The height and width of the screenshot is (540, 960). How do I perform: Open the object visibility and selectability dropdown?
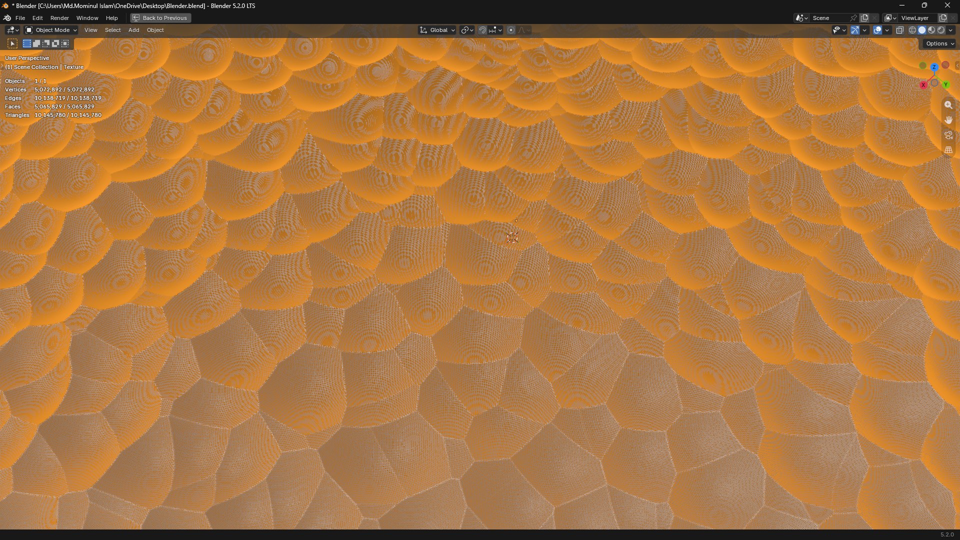tap(839, 30)
